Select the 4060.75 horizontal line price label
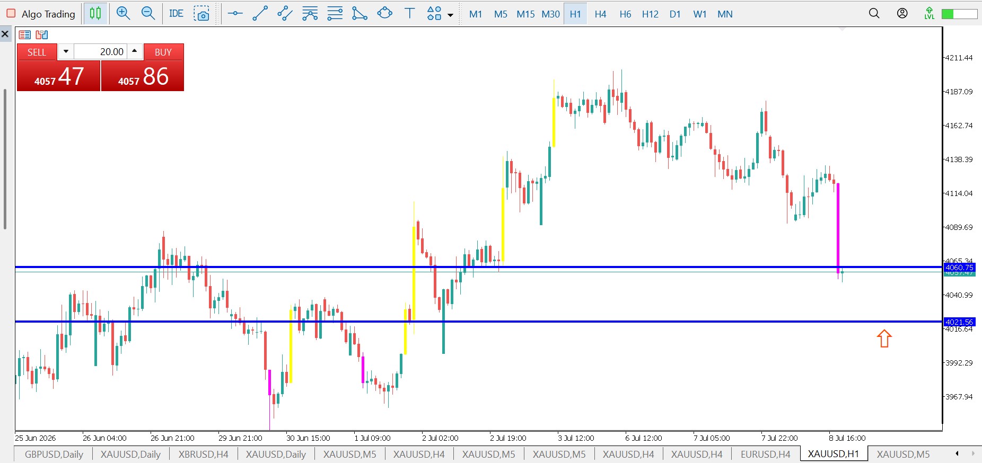The width and height of the screenshot is (982, 463). coord(959,268)
